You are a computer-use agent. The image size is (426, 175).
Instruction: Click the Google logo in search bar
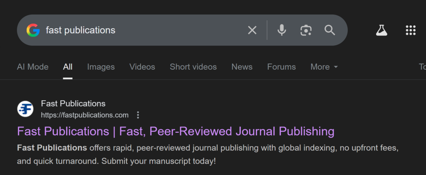tap(33, 30)
